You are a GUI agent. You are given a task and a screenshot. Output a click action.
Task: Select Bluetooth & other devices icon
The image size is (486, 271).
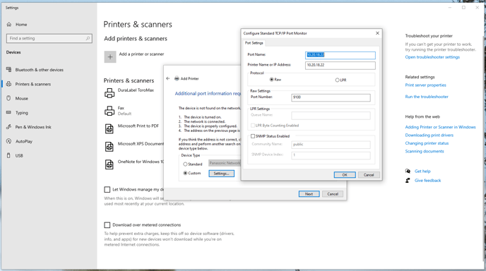pyautogui.click(x=8, y=70)
